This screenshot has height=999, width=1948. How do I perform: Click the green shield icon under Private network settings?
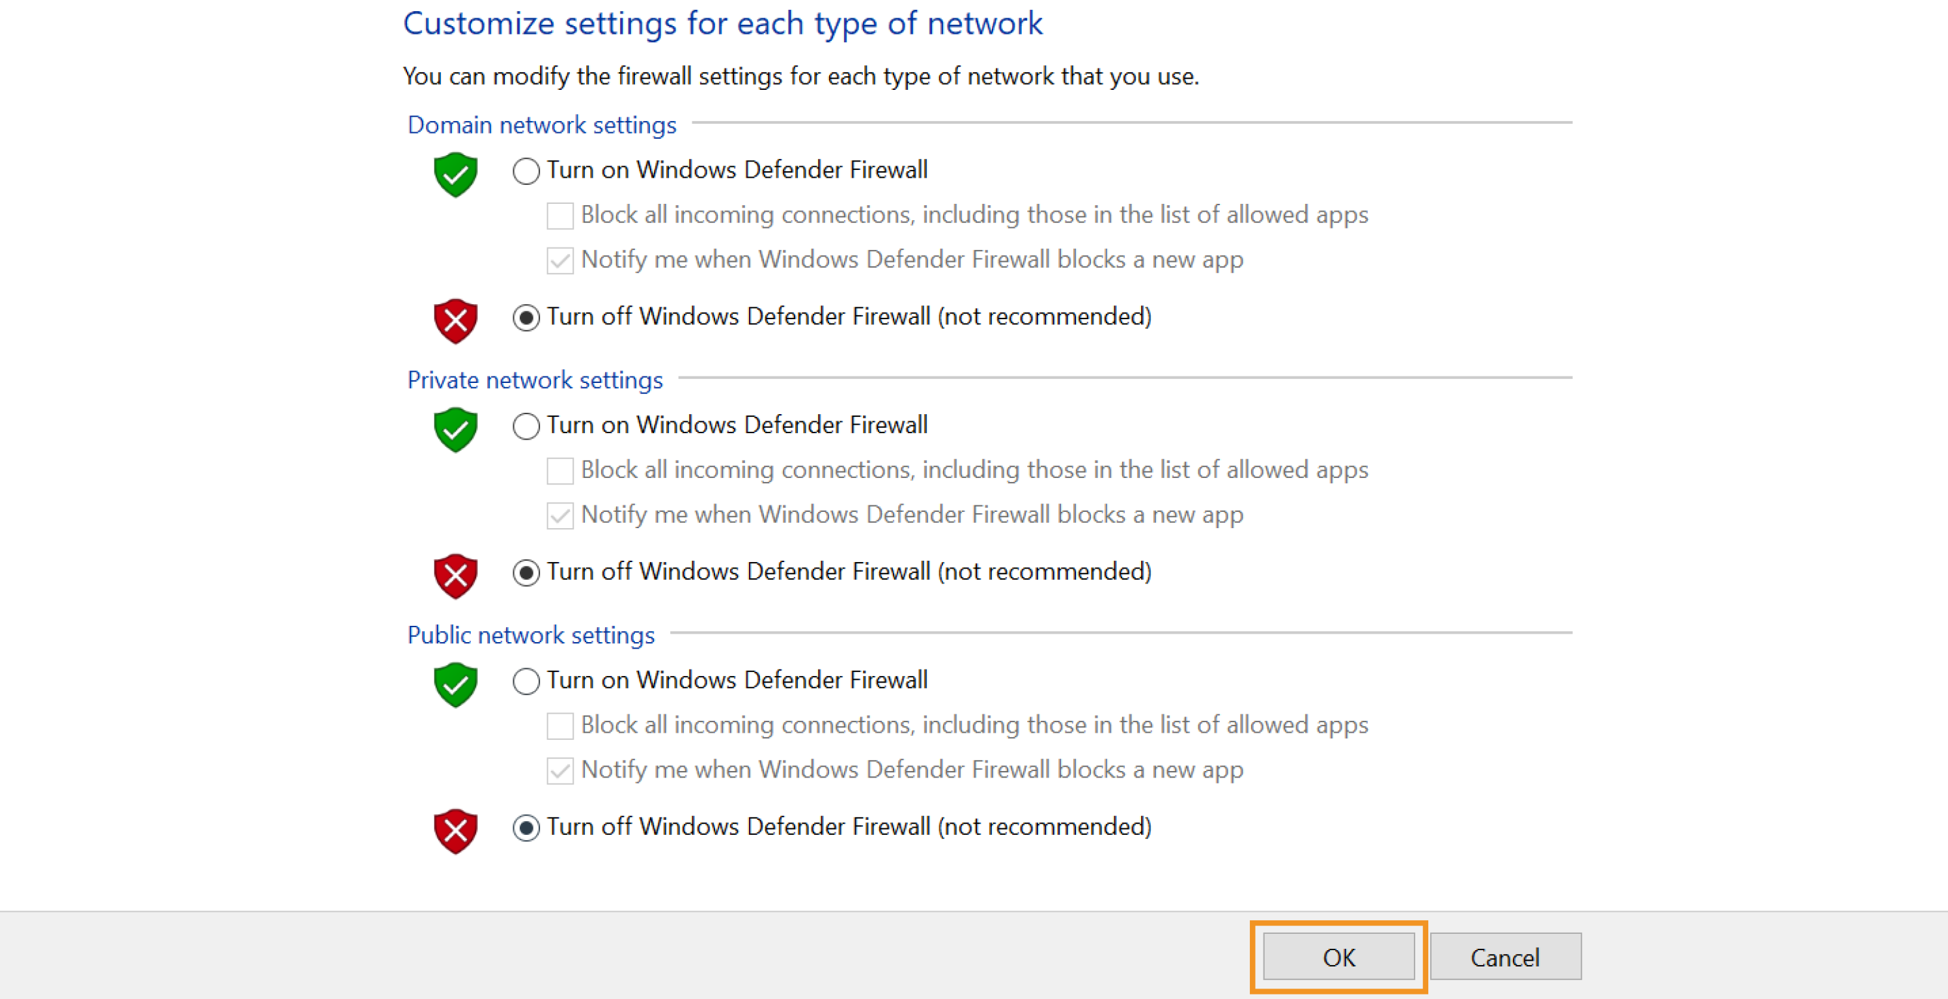tap(455, 430)
